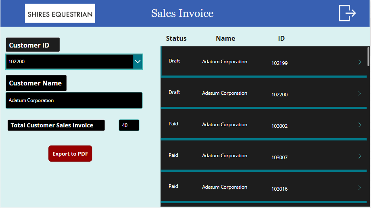
Task: Open details arrow for invoice 103016
Action: click(360, 188)
